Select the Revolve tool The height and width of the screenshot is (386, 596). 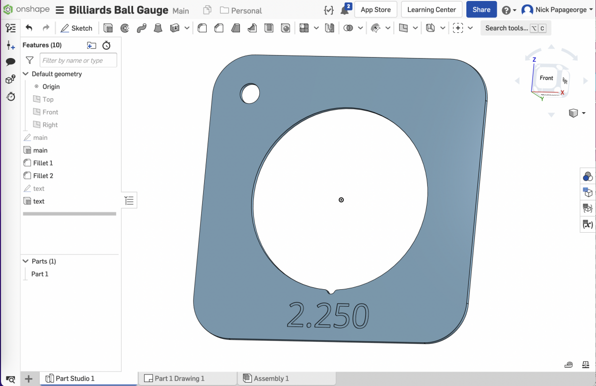tap(125, 28)
